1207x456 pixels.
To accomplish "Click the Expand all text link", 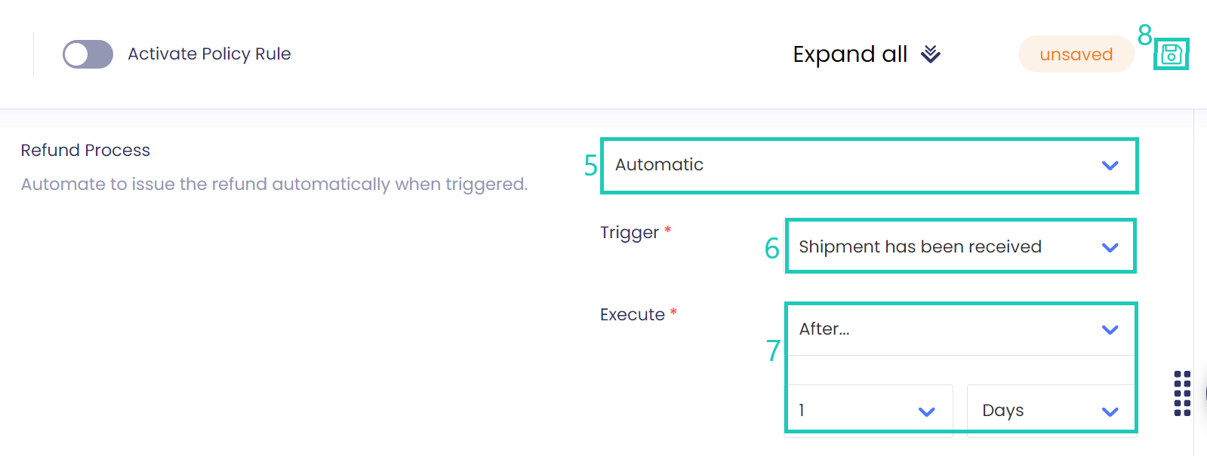I will pos(850,54).
